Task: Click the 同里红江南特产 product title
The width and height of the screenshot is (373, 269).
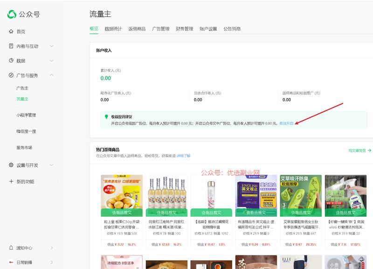Action: 166,225
